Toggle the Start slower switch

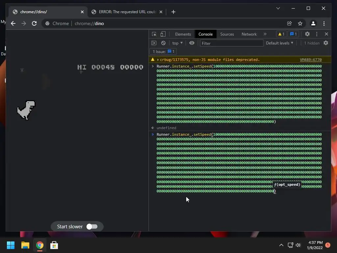click(x=92, y=227)
